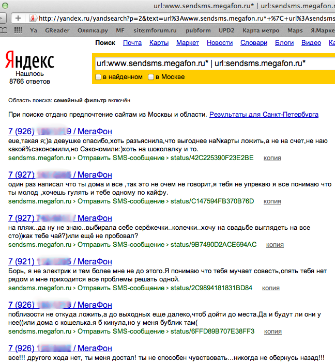
Task: Click the add bookmark plus button
Action: point(18,18)
